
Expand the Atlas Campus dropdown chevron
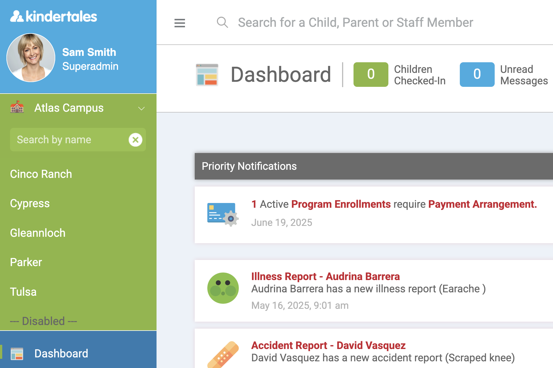pos(141,108)
